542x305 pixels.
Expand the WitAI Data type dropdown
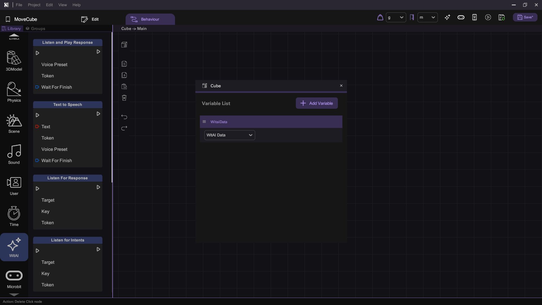230,135
